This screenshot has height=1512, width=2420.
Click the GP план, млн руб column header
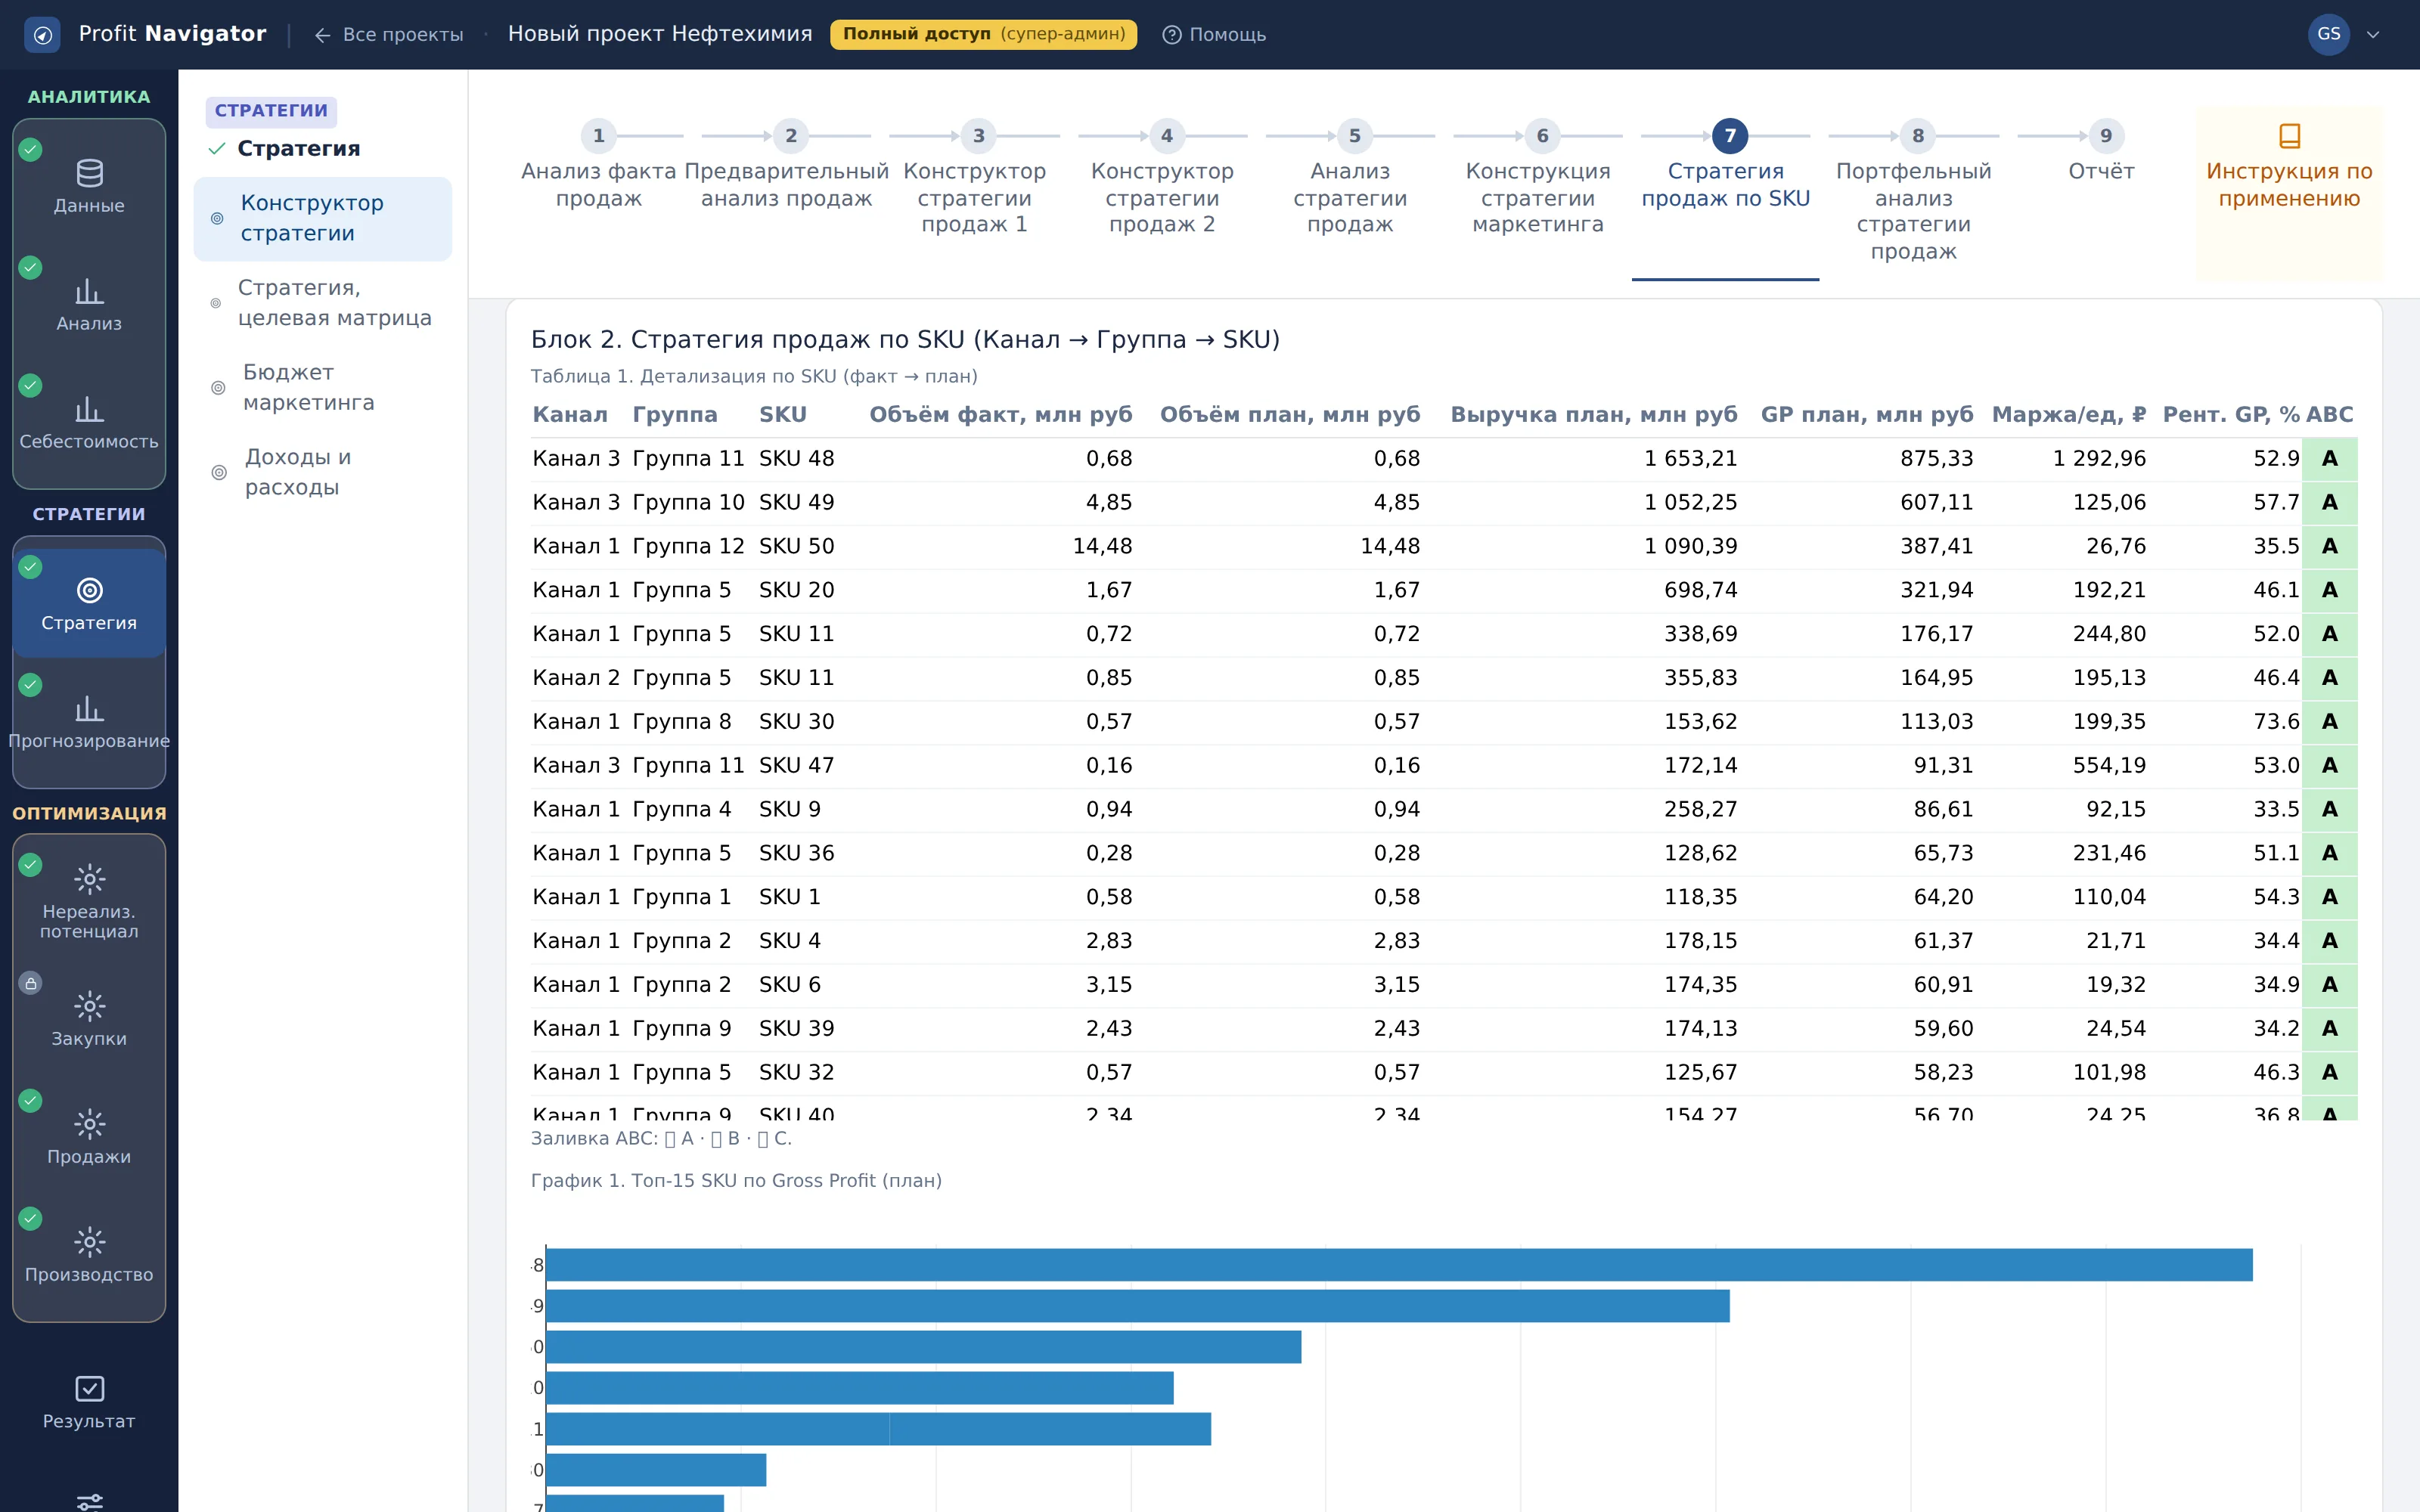click(x=1866, y=414)
